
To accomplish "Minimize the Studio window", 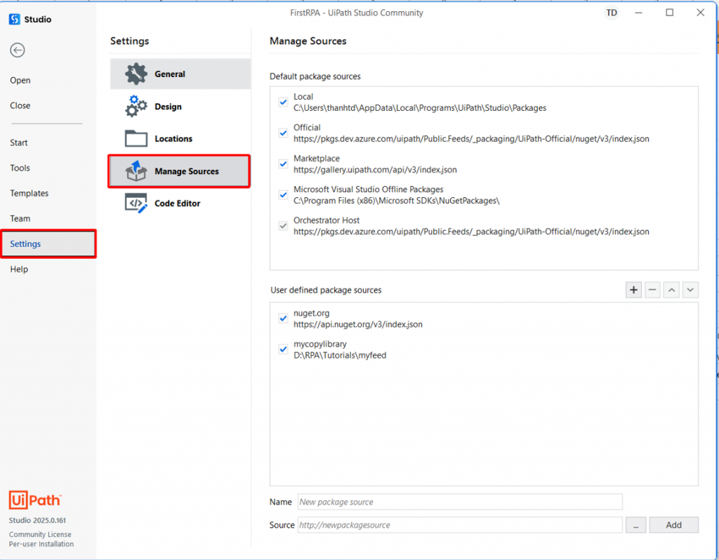I will (x=638, y=13).
